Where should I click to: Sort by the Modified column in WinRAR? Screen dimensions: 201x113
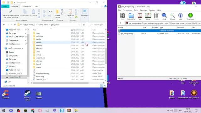tap(181, 27)
